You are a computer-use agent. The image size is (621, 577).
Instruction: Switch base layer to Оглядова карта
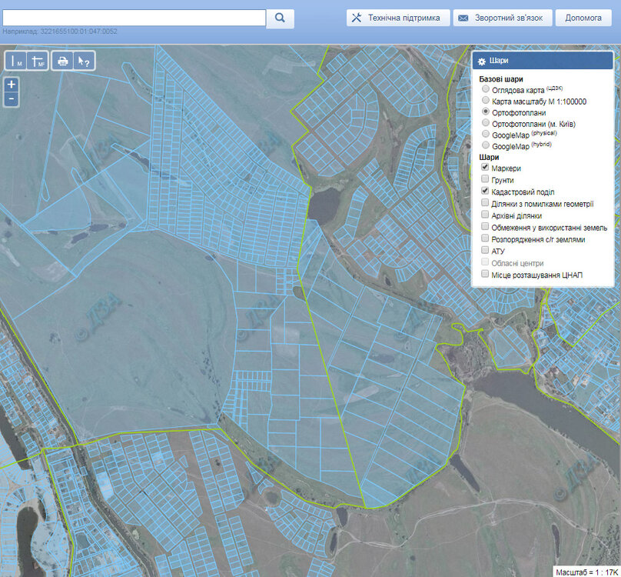tap(485, 89)
